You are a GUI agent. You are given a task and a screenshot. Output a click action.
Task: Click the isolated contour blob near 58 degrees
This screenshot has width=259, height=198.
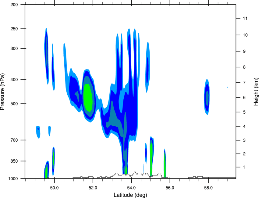pyautogui.click(x=207, y=97)
